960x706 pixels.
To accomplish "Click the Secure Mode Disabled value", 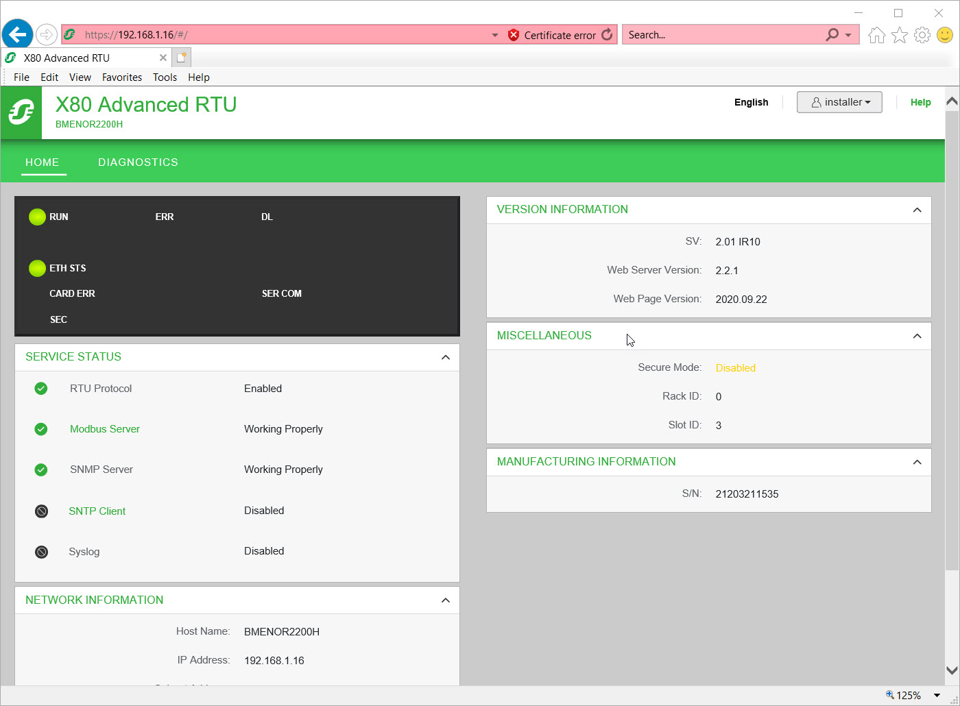I will (x=736, y=368).
